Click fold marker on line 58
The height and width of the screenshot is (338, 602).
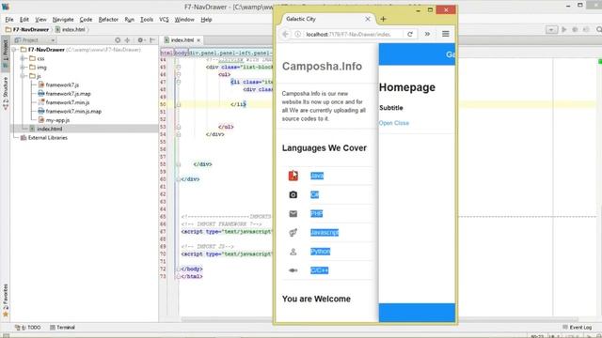click(x=178, y=164)
